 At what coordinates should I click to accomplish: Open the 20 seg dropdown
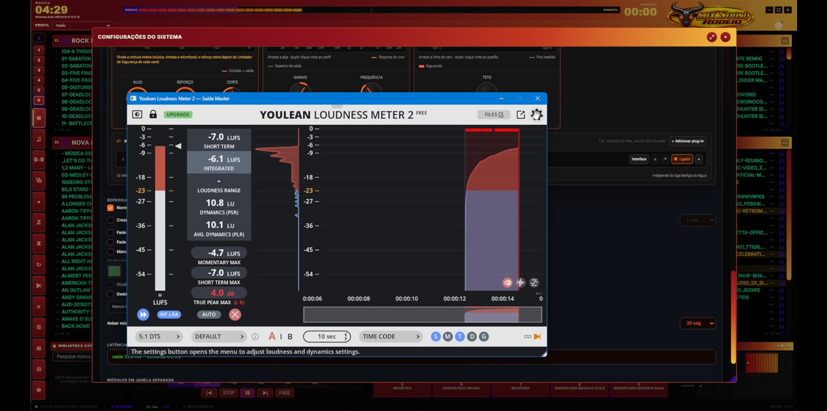pos(698,323)
